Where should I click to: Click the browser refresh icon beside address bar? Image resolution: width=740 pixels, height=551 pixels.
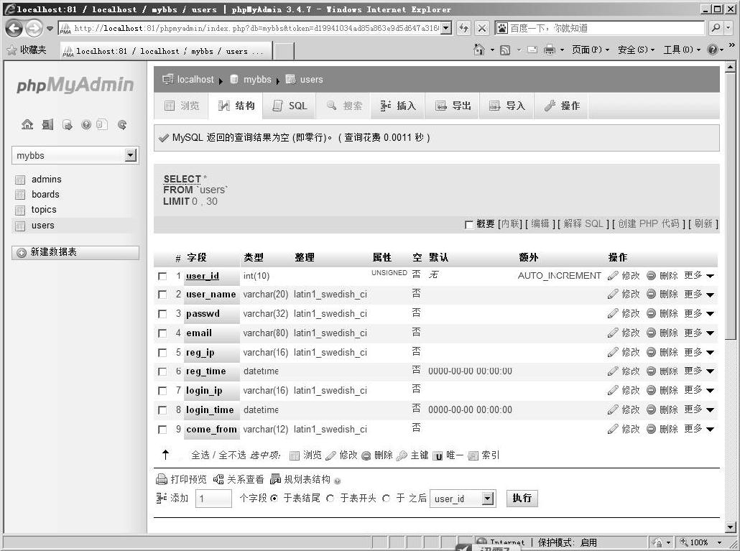[463, 28]
